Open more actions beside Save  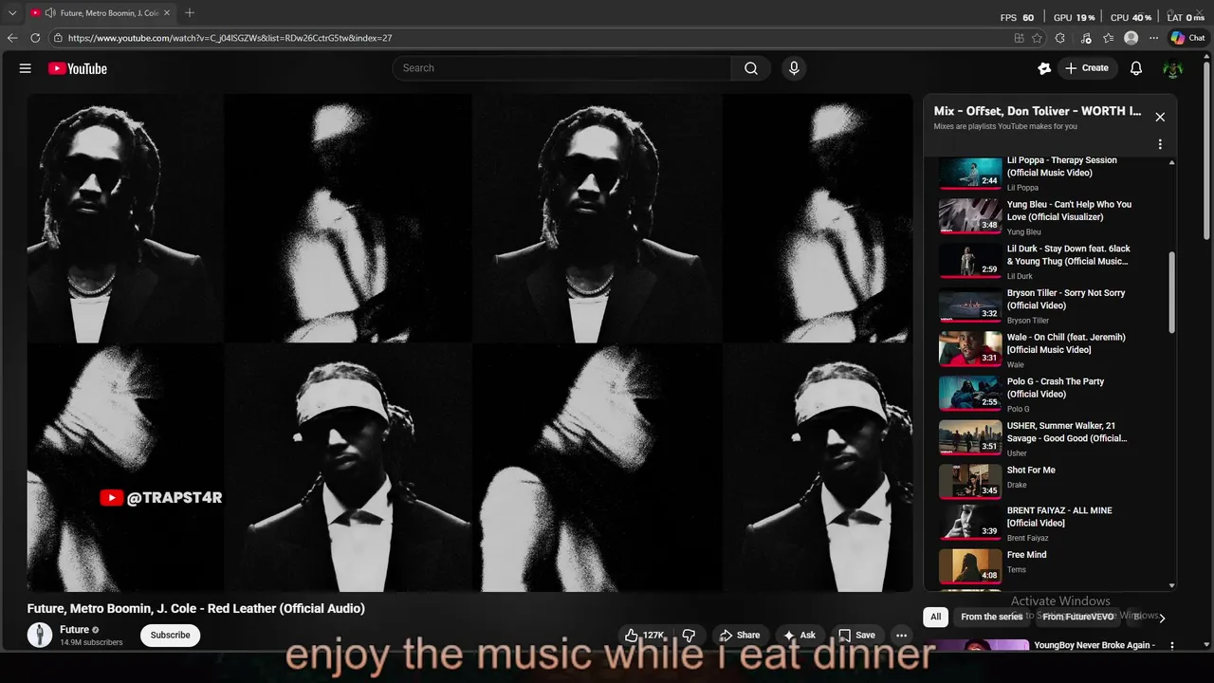click(902, 635)
